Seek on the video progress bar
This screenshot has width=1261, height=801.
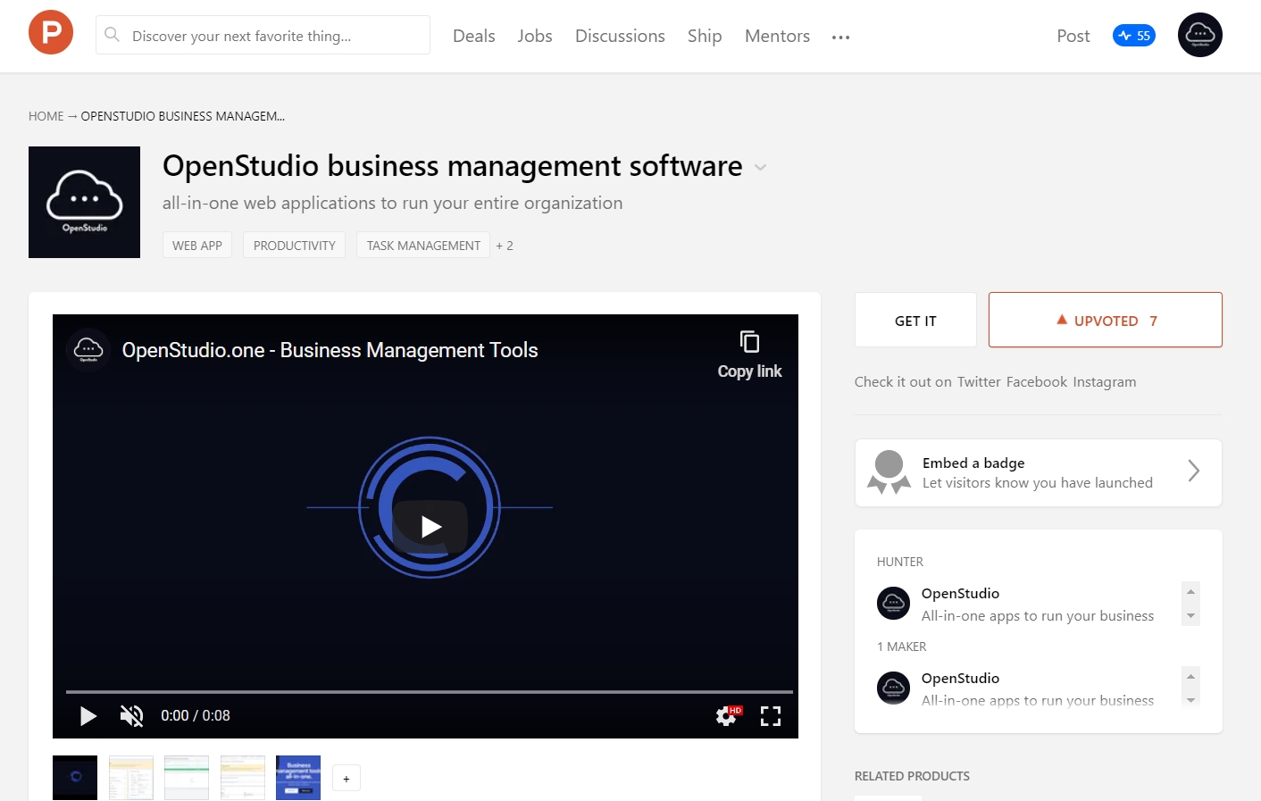coord(430,692)
